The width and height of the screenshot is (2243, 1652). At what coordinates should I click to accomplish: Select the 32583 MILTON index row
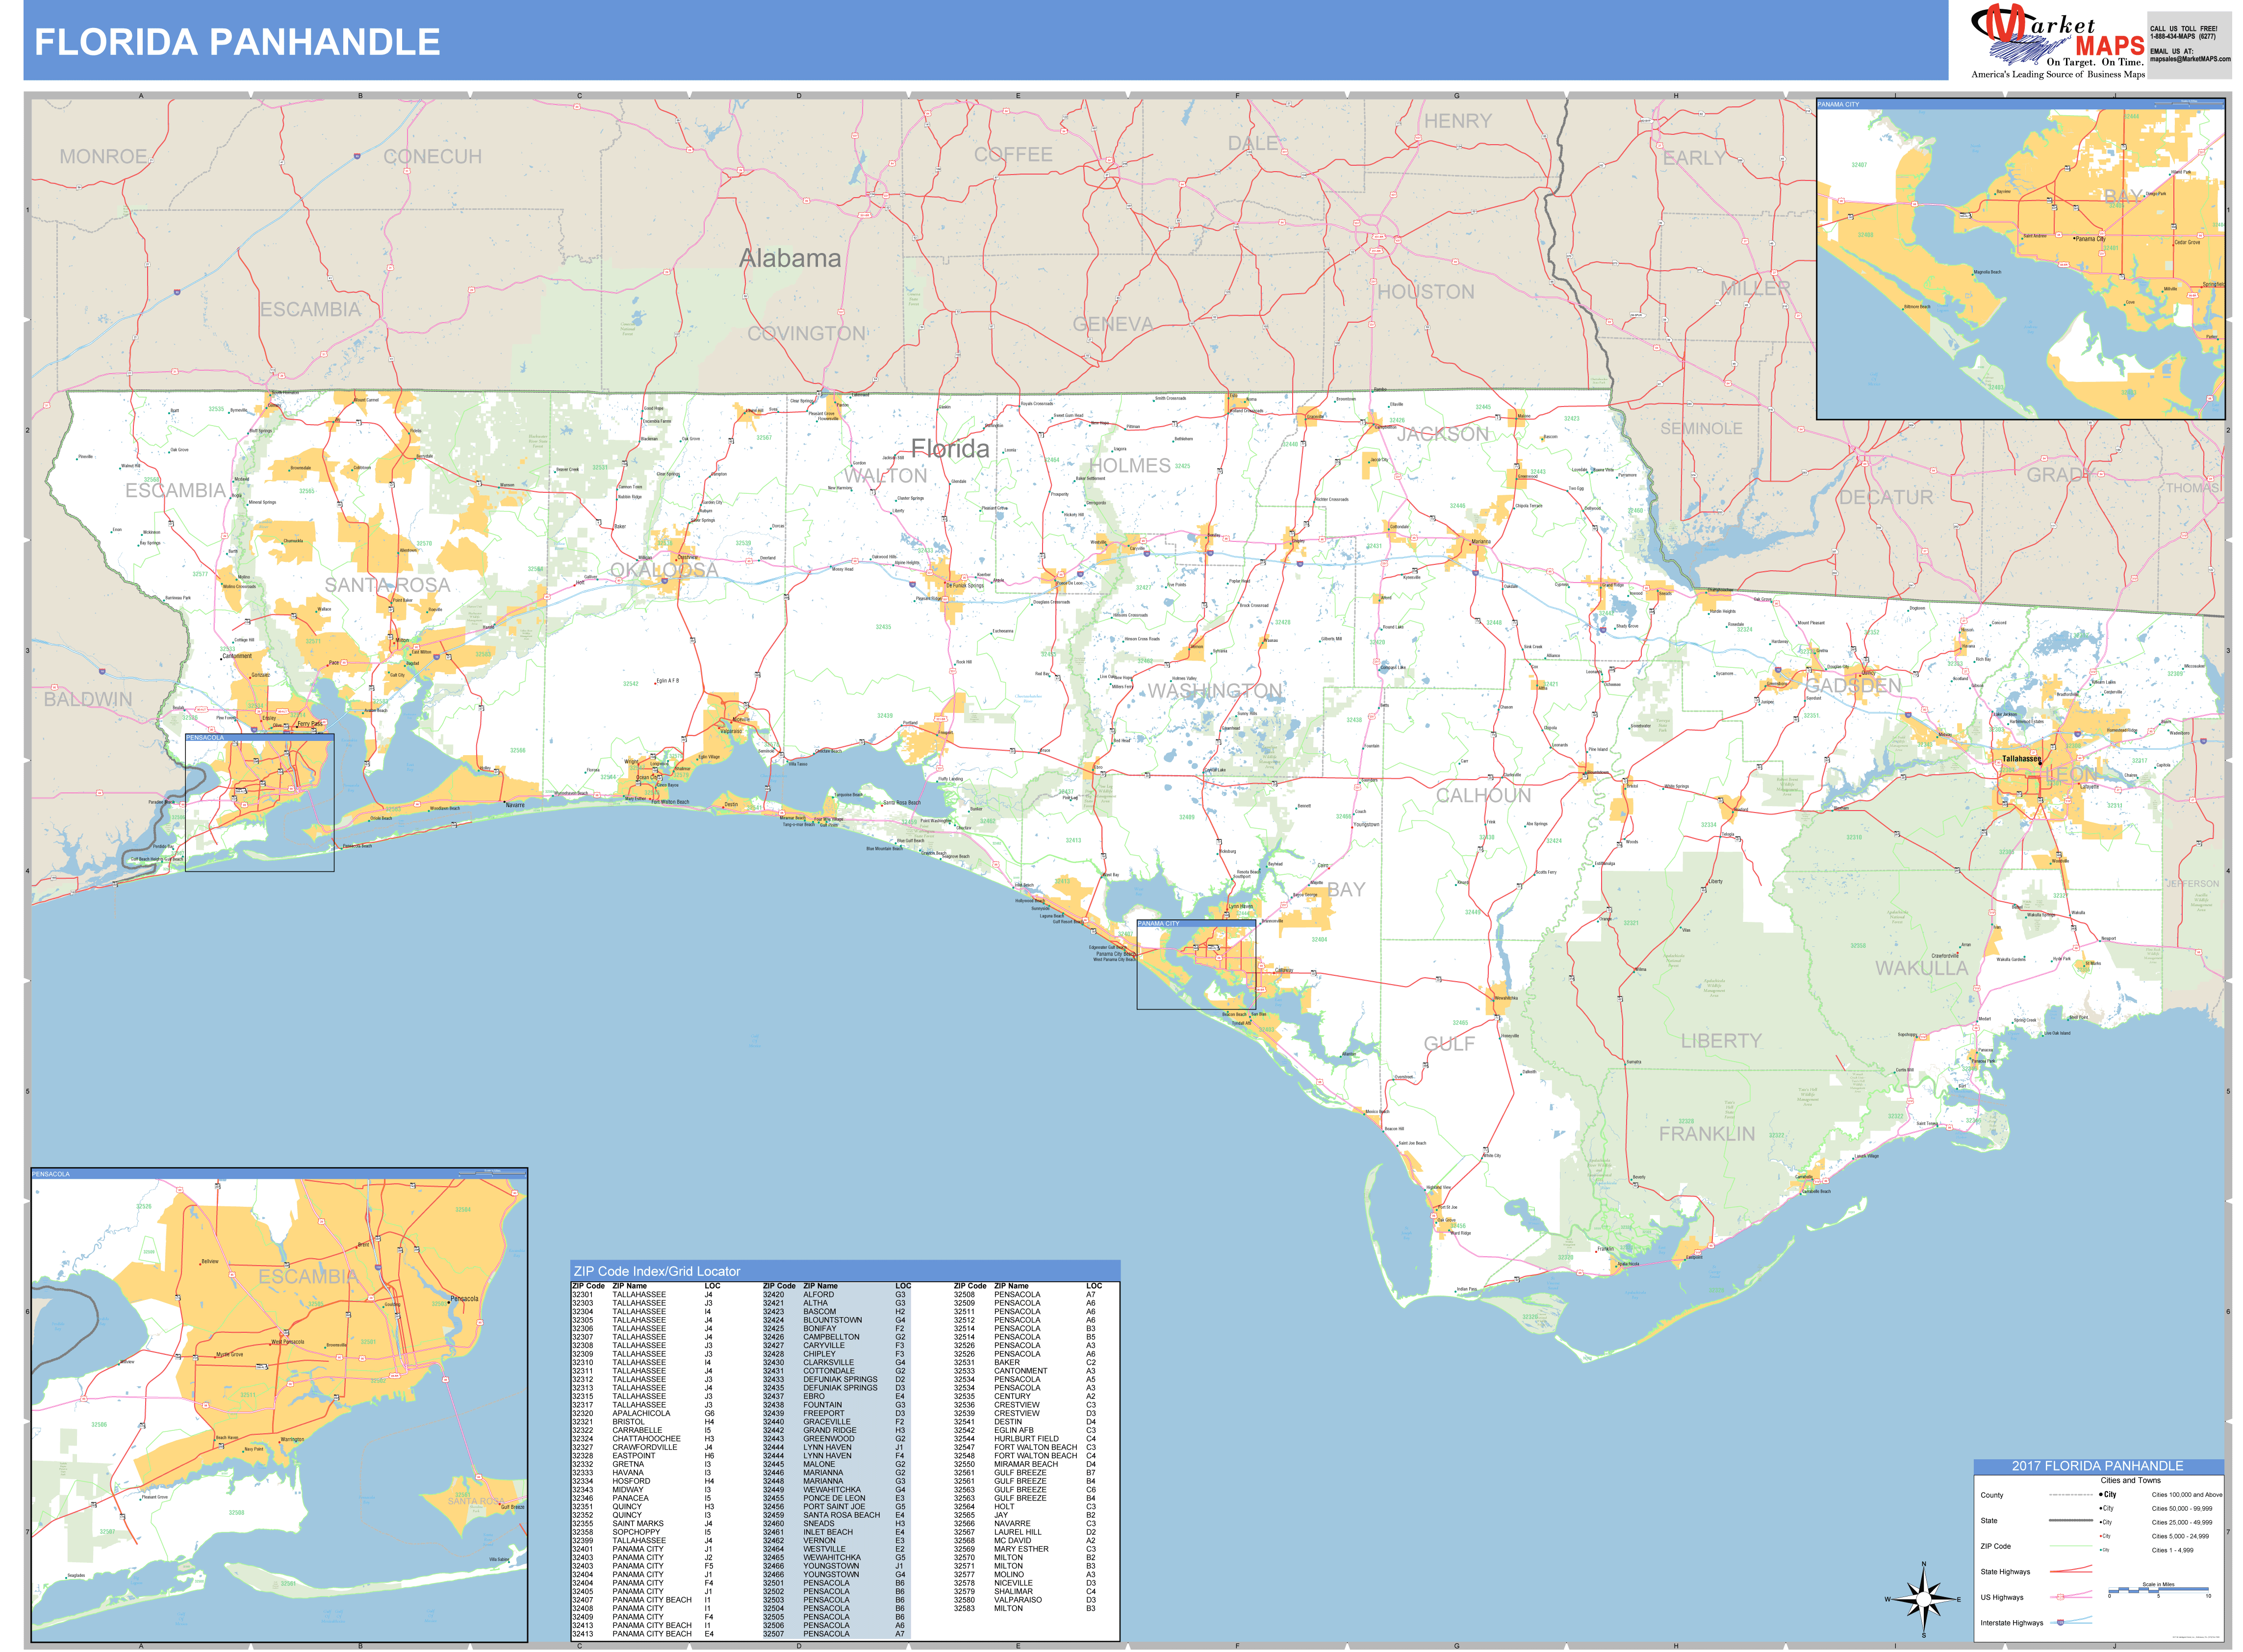coord(1024,1608)
